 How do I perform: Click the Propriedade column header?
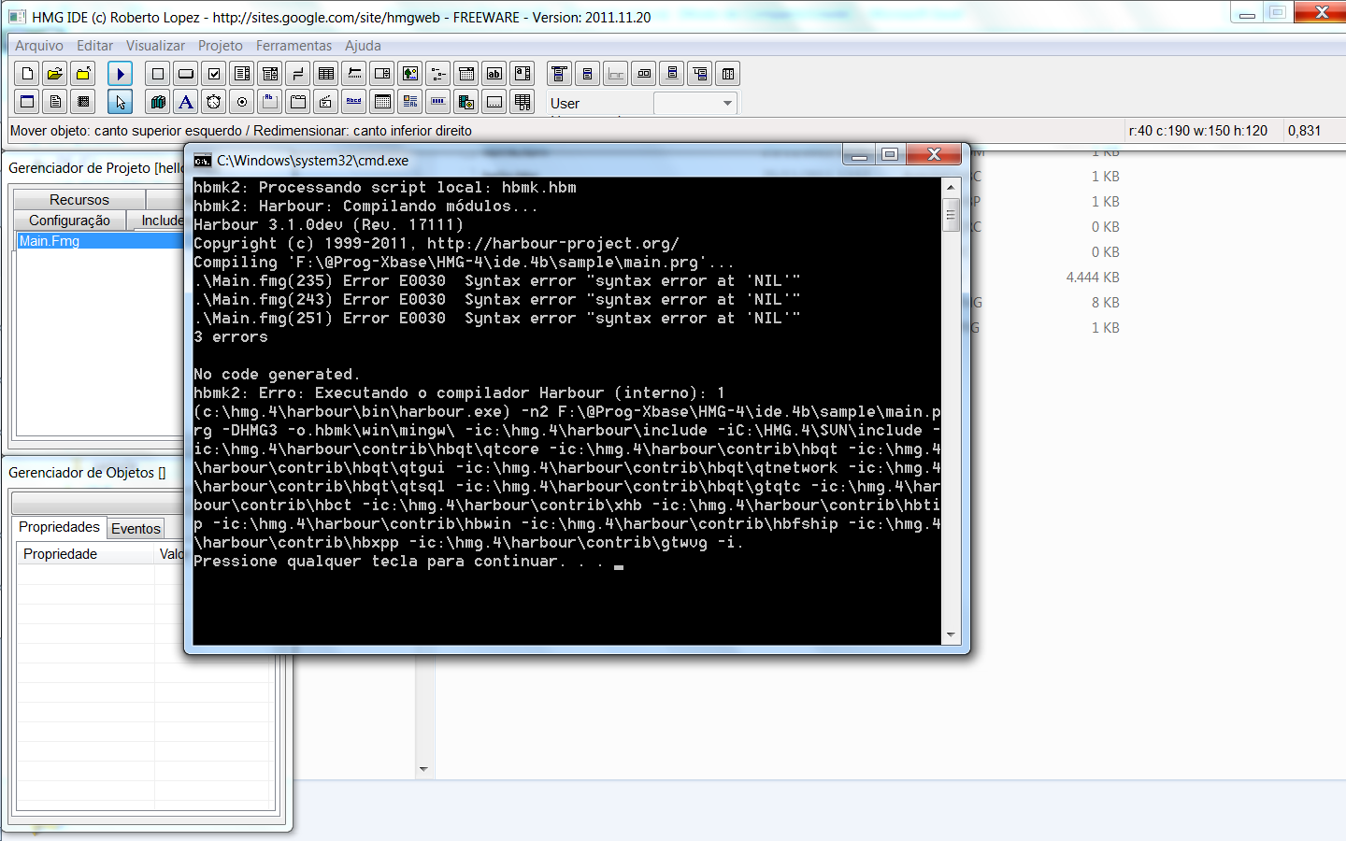[x=61, y=554]
